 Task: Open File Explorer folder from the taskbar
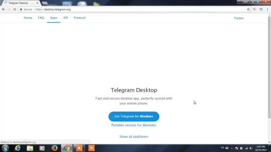[x=30, y=148]
